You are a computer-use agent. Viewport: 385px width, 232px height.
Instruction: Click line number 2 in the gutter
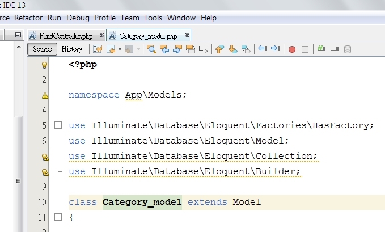click(x=44, y=79)
